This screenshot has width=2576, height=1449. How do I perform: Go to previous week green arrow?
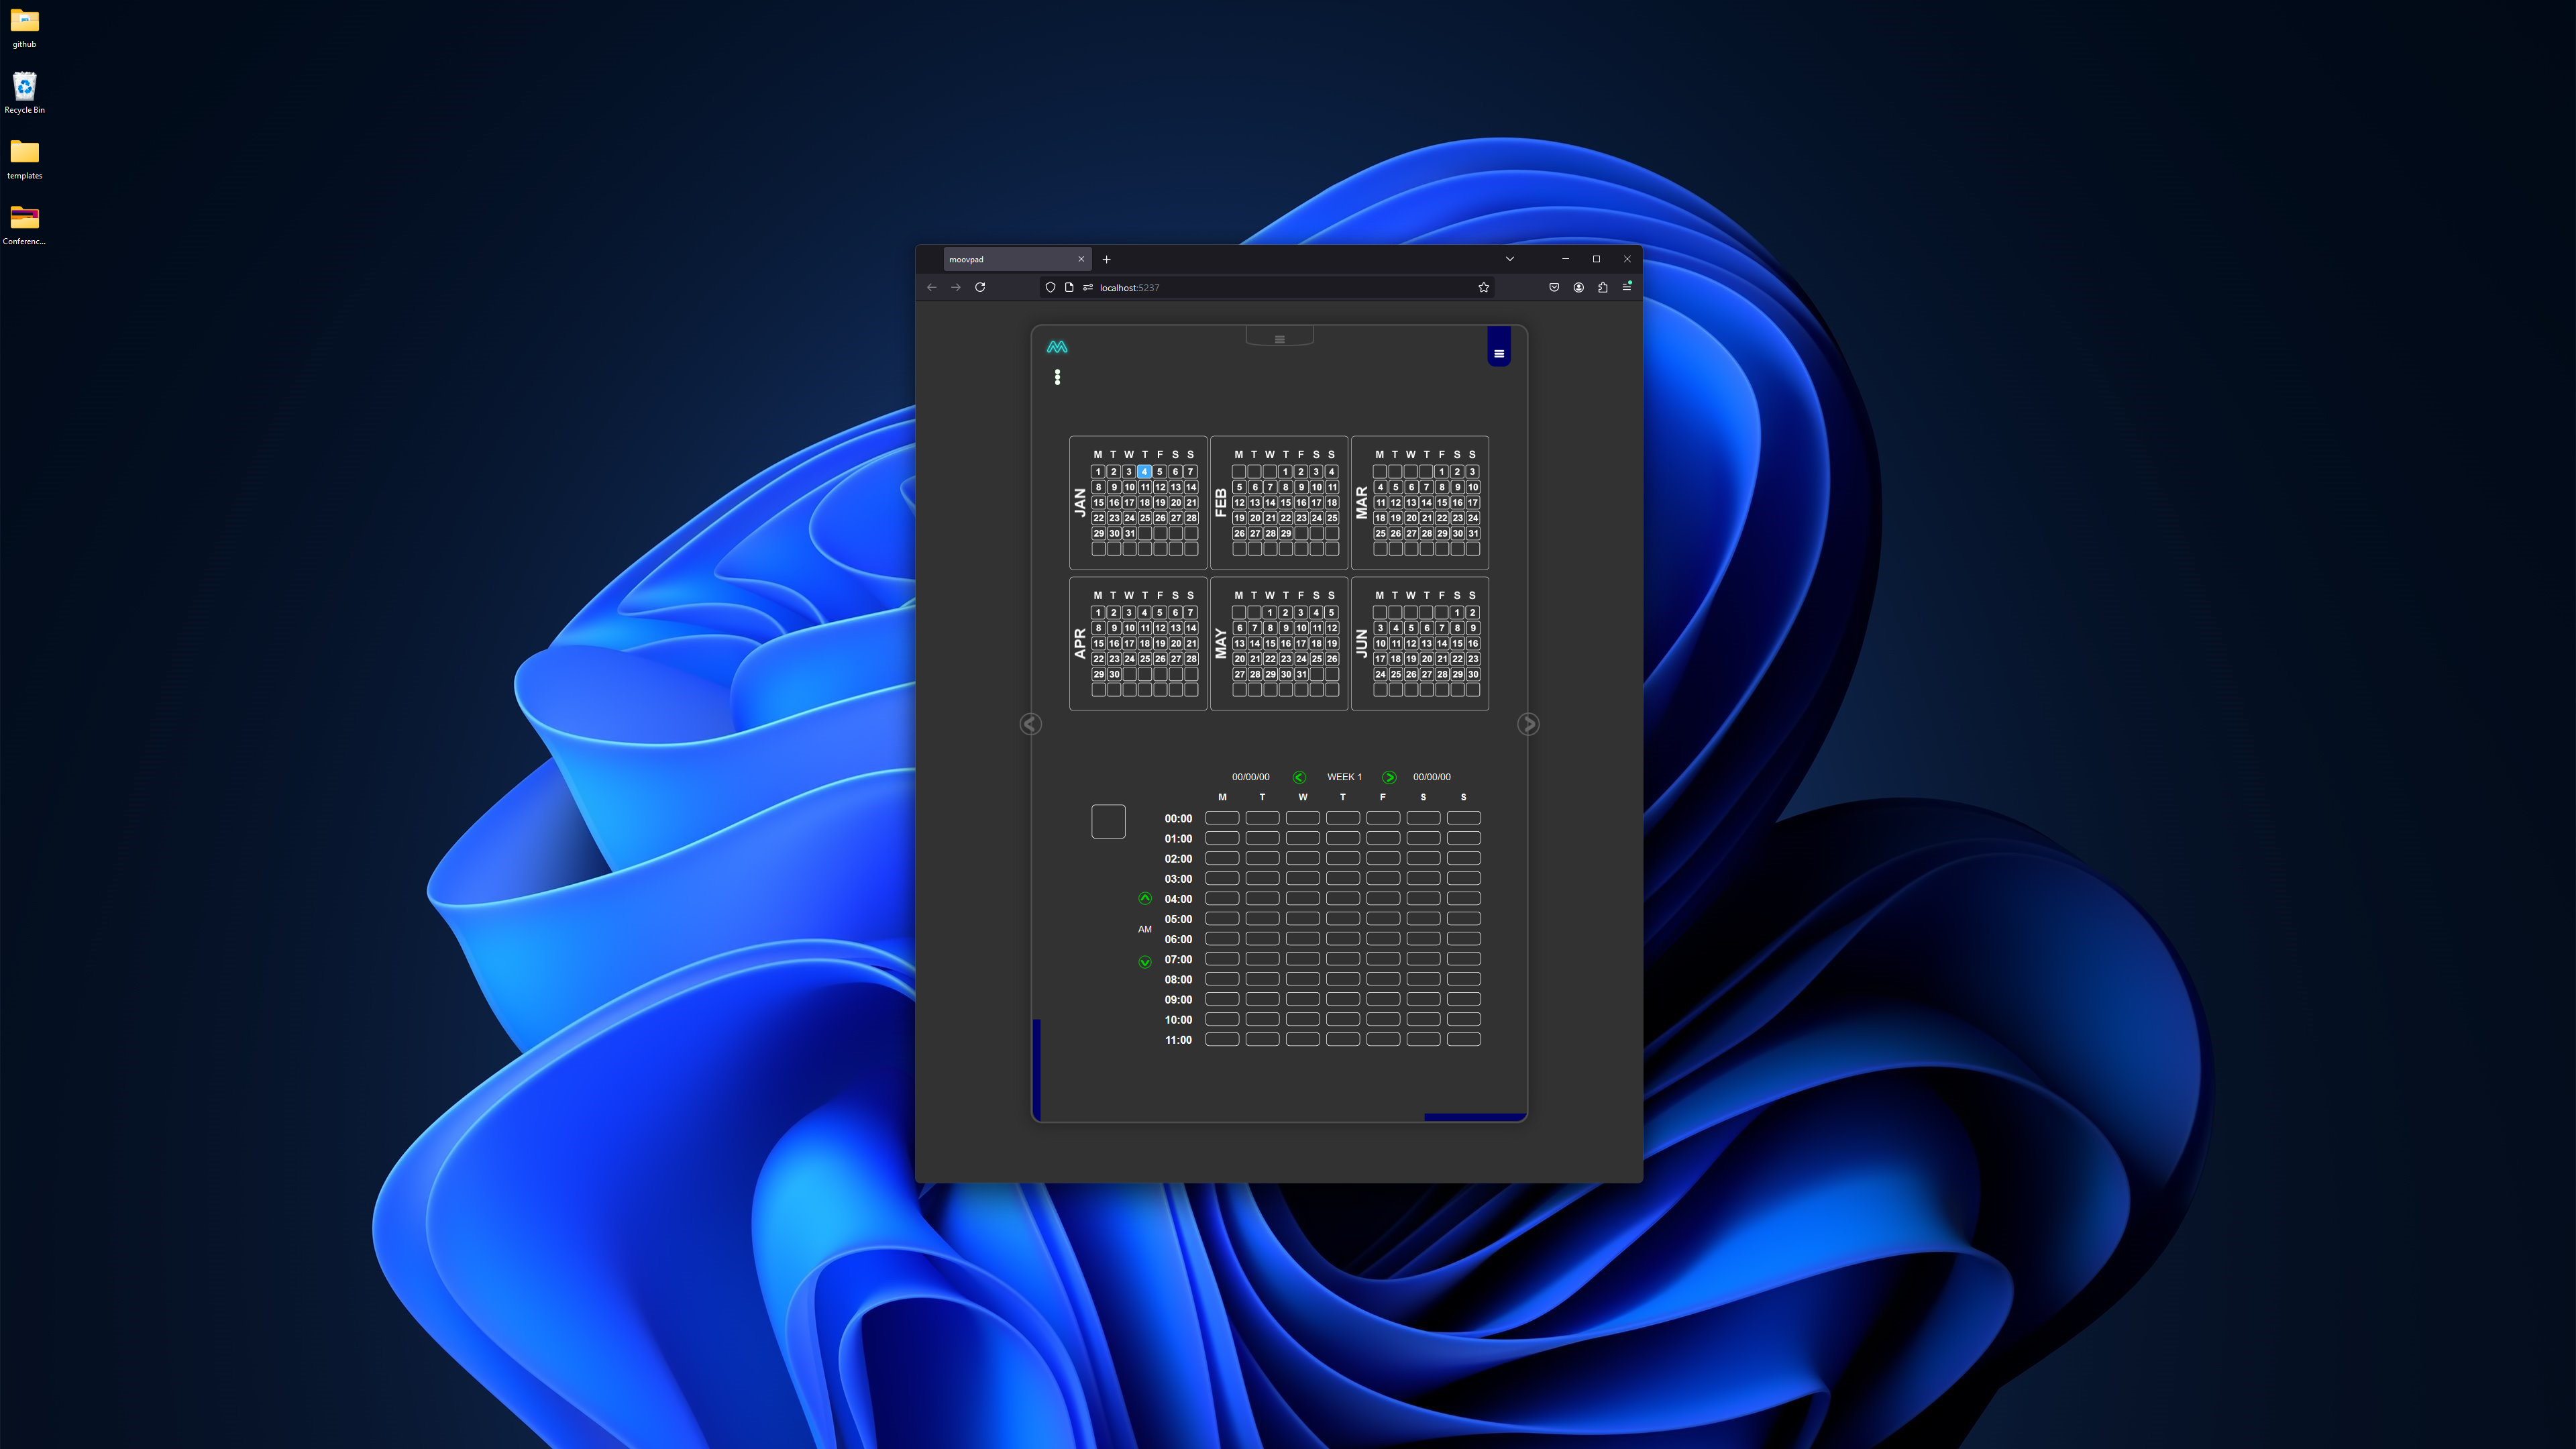[1299, 777]
